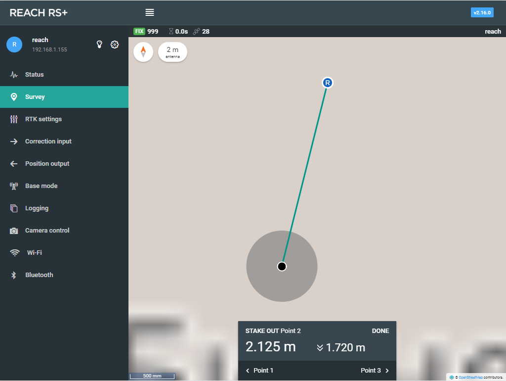The image size is (506, 381).
Task: Go to next point chevron
Action: coord(387,371)
